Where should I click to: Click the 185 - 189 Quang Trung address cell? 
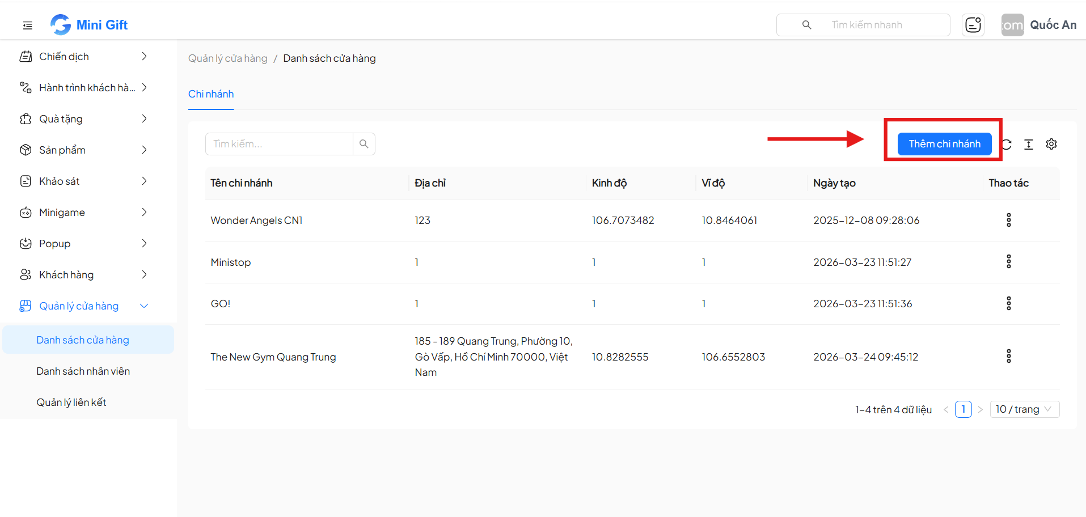(x=494, y=357)
